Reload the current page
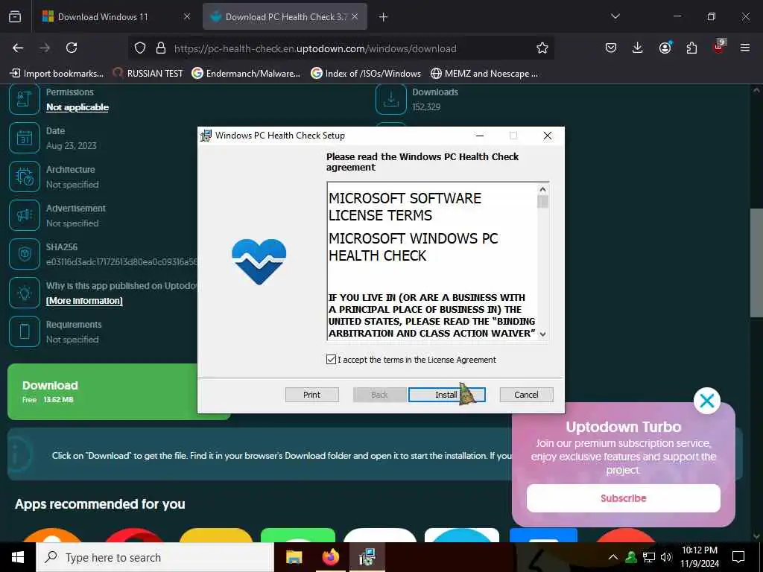The width and height of the screenshot is (763, 572). [x=72, y=48]
